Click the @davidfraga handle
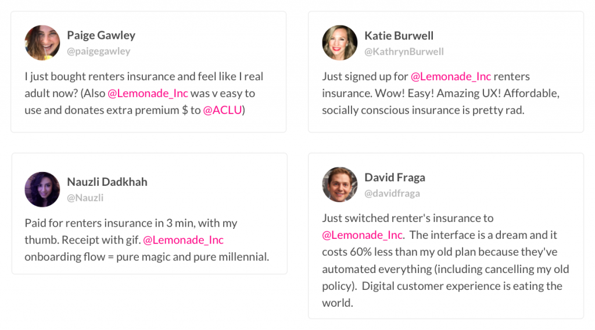This screenshot has height=330, width=595. pyautogui.click(x=392, y=193)
